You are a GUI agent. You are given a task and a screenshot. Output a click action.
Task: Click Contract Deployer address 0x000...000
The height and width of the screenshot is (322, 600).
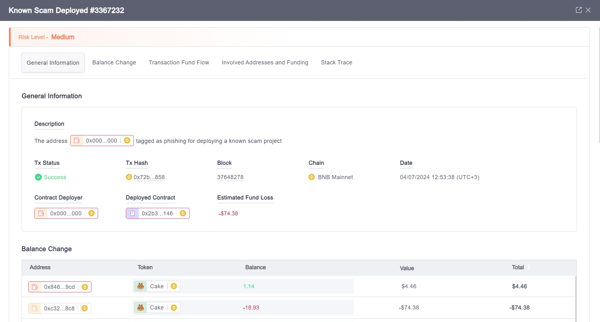pyautogui.click(x=66, y=214)
